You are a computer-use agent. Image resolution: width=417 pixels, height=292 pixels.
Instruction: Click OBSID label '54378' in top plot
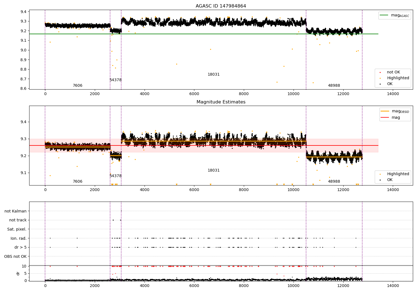pos(115,80)
